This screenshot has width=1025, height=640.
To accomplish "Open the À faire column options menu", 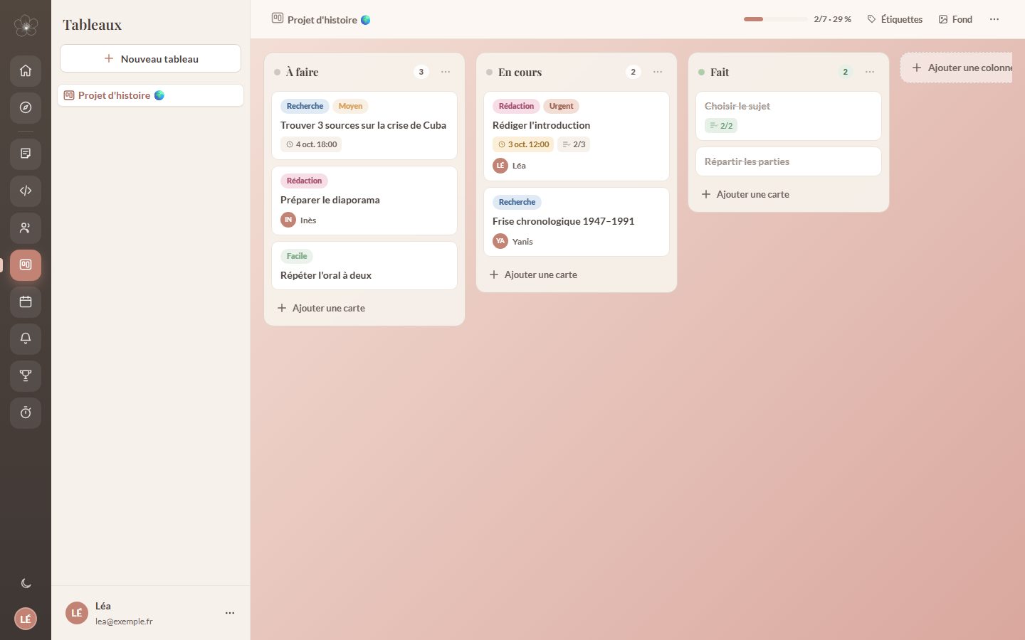I will click(x=446, y=72).
